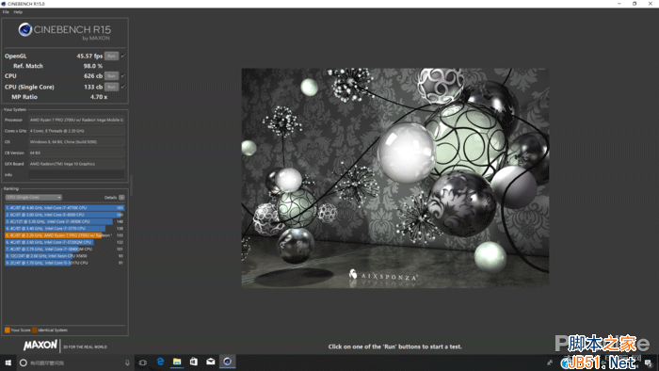Open the File menu
Image resolution: width=659 pixels, height=371 pixels.
6,12
